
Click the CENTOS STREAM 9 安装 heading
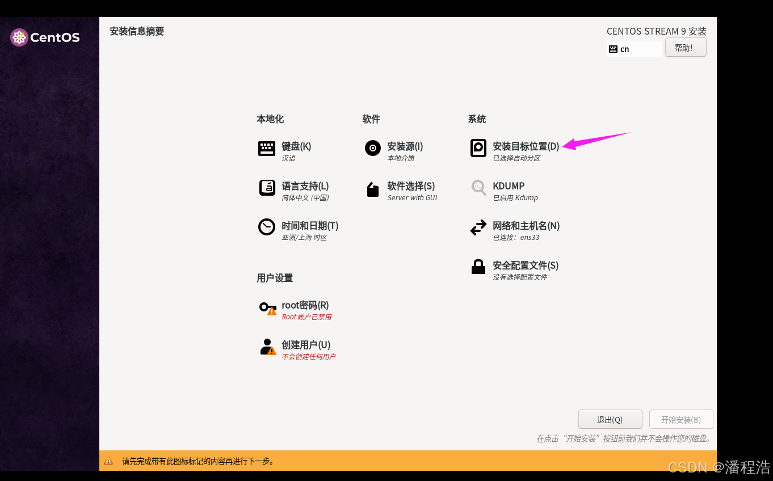(657, 31)
